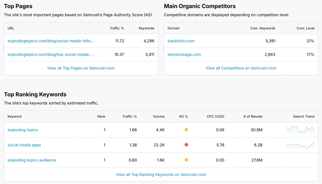Click the URL column header
This screenshot has height=184, width=322.
click(11, 28)
